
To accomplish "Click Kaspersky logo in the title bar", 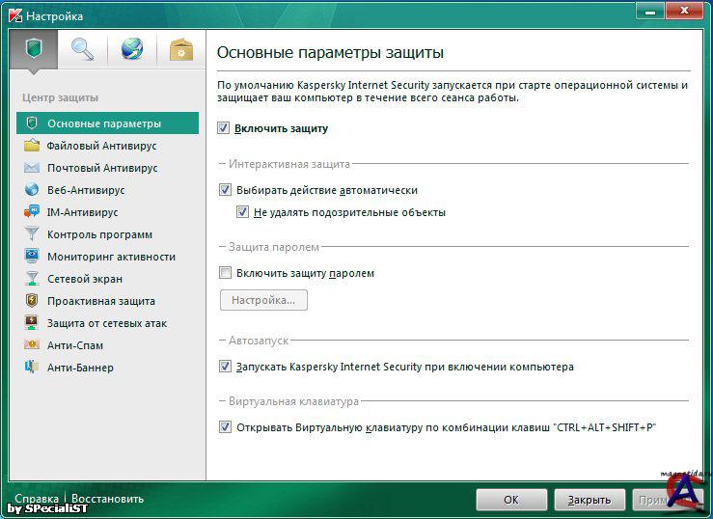I will [x=15, y=15].
